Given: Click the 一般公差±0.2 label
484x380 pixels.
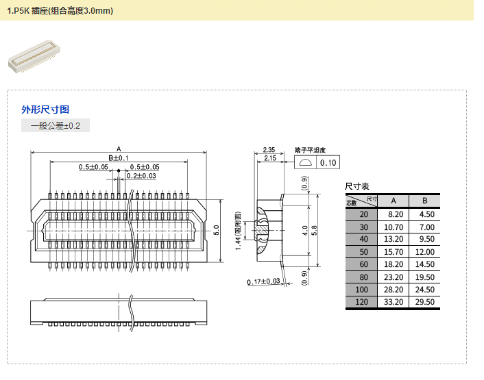Looking at the screenshot, I should (x=56, y=126).
